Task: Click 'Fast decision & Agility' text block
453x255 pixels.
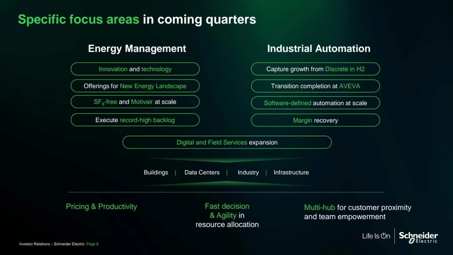Action: [x=227, y=215]
